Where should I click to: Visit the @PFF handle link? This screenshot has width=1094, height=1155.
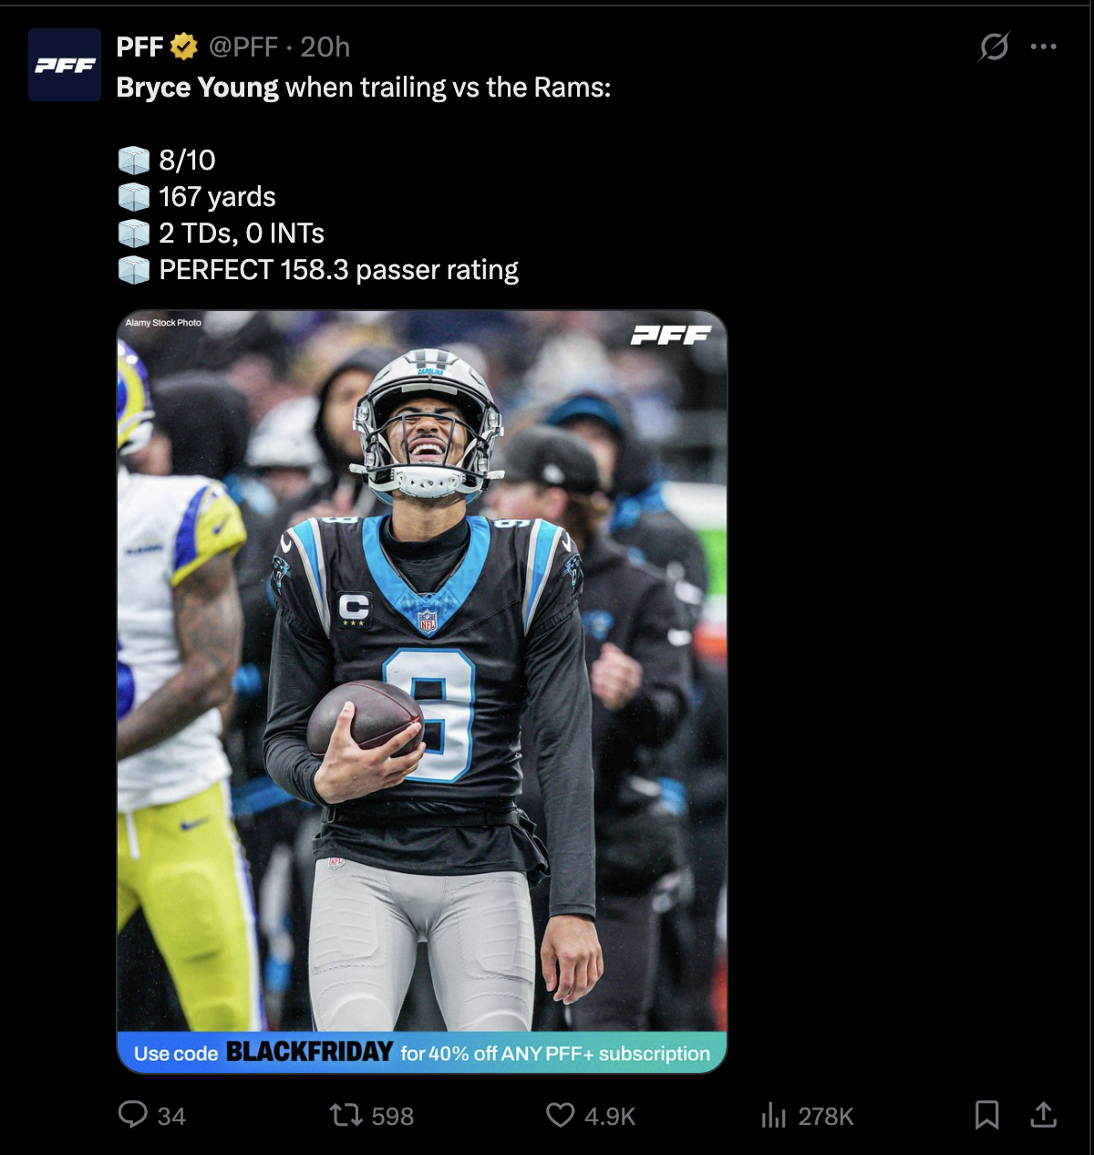tap(243, 47)
